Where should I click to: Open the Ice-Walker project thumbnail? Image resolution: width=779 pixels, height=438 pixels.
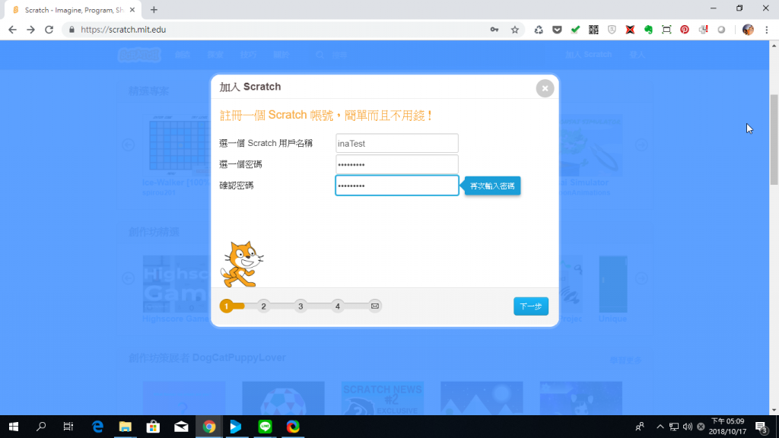tap(176, 145)
